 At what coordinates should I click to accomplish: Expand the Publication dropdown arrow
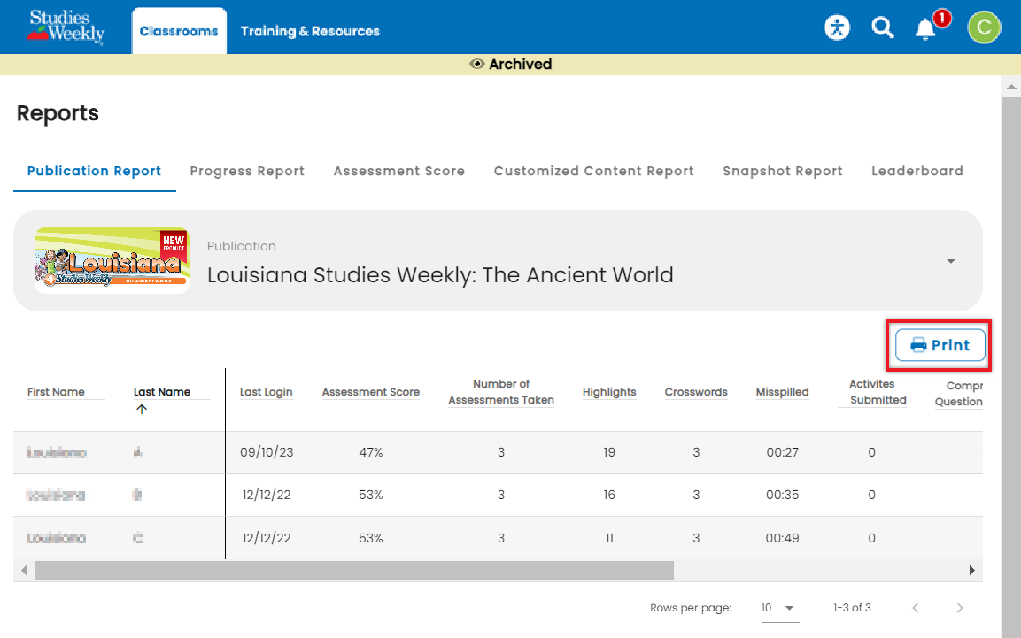[951, 261]
